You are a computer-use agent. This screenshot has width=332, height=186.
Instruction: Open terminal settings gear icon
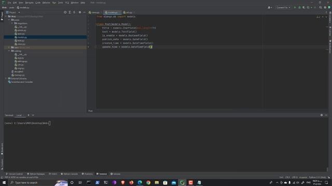pos(322,115)
